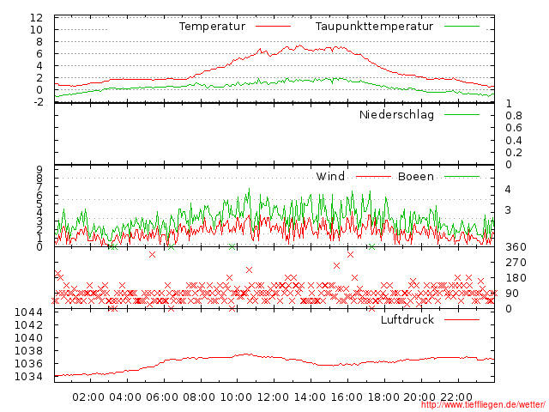Click the 1036 pressure axis value
Image resolution: width=549 pixels, height=412 pixels.
28,364
